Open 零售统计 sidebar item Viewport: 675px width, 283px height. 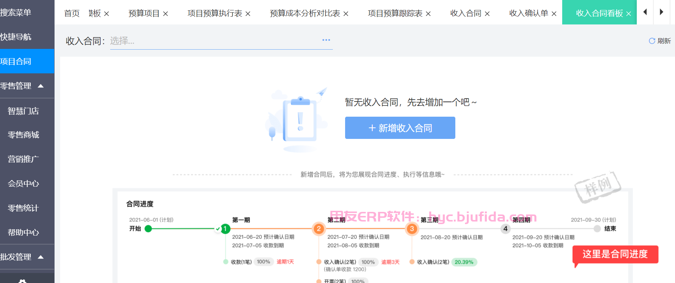23,208
